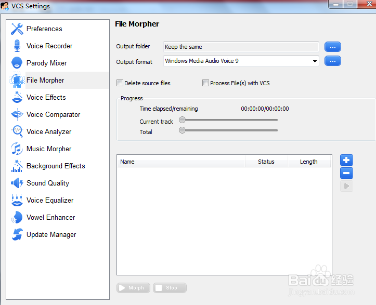Viewport: 376px width, 305px height.
Task: Click the Vowel Enhancer head icon
Action: pyautogui.click(x=17, y=217)
